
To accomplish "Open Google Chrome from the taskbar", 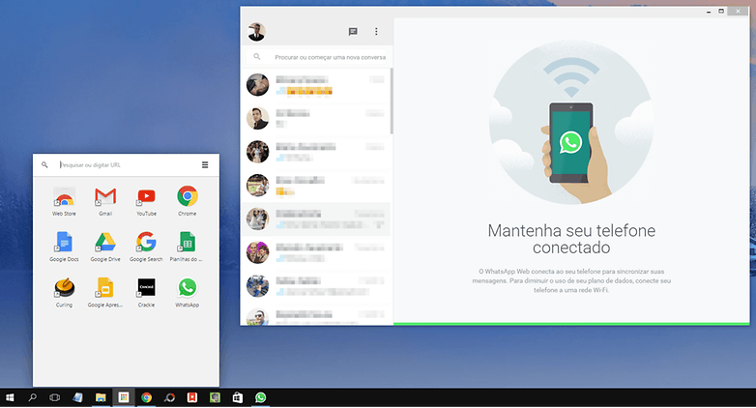I will tap(147, 397).
